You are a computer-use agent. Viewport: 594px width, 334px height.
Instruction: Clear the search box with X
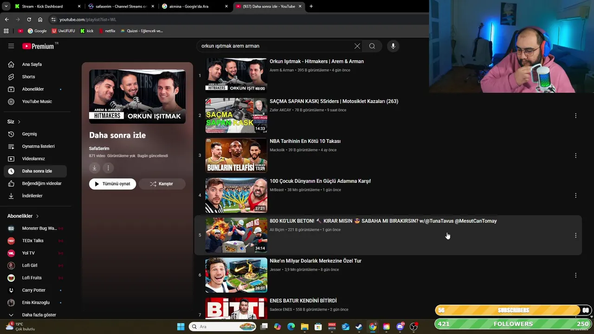pos(357,46)
